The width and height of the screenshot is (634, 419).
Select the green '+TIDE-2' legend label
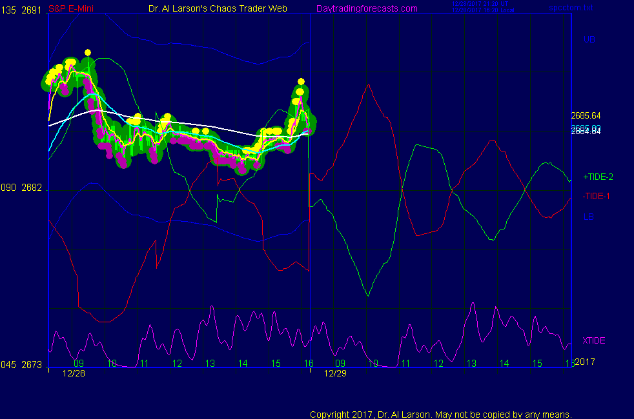[598, 177]
